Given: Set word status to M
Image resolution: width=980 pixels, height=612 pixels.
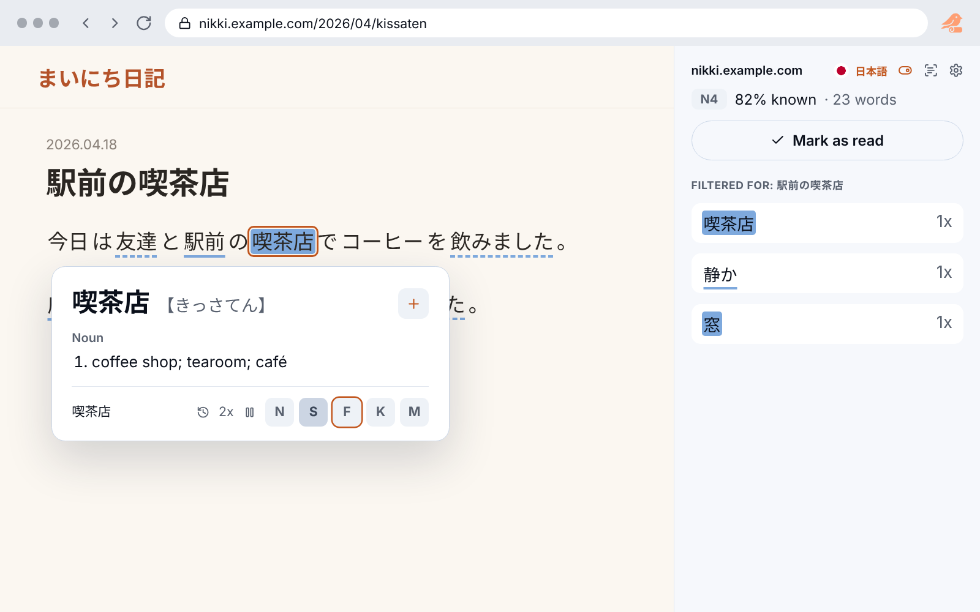Looking at the screenshot, I should click(x=414, y=412).
